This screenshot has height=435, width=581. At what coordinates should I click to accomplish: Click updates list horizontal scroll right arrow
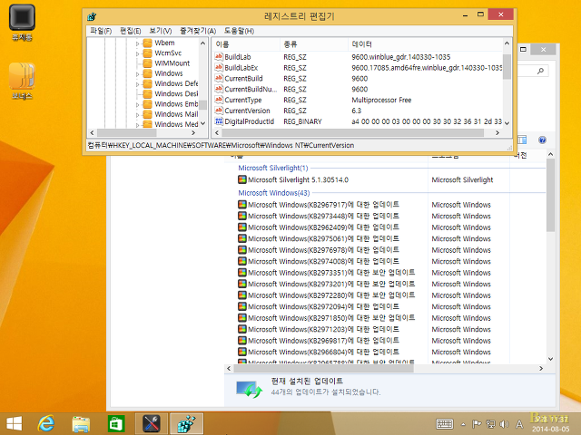tap(541, 369)
